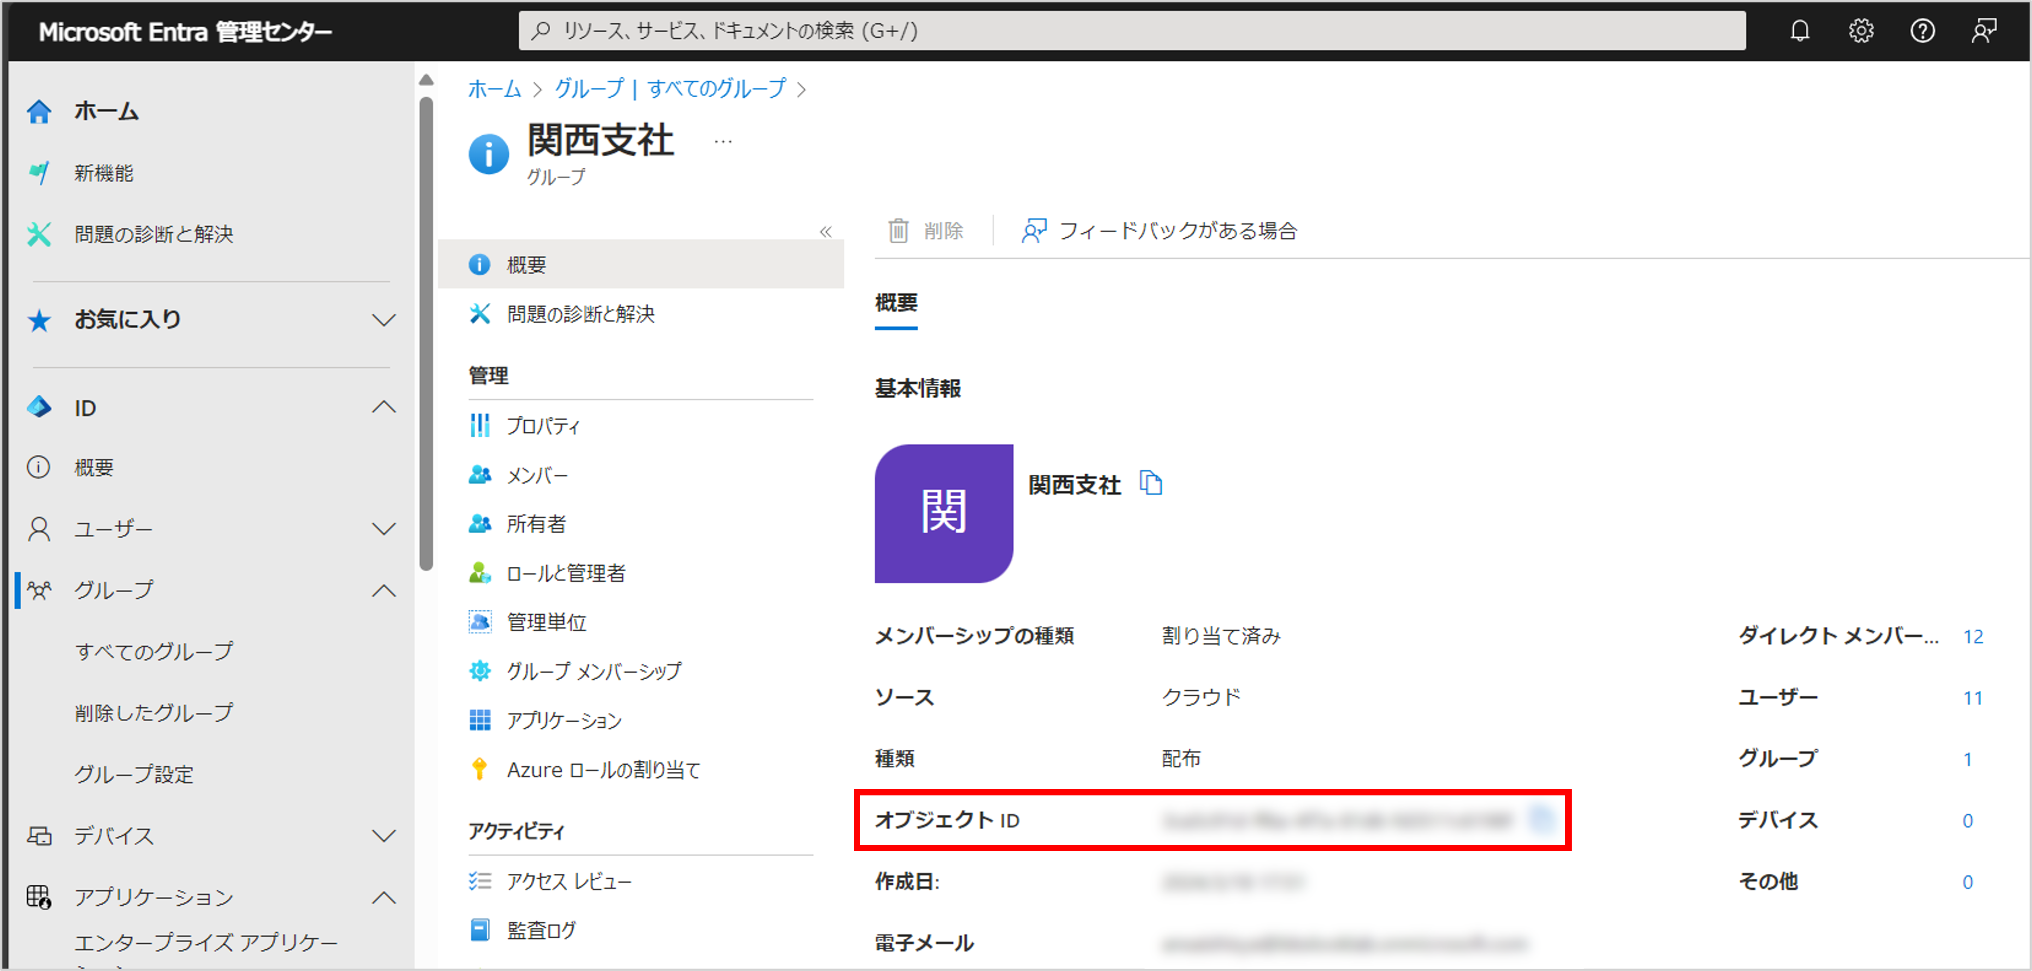Open the notification bell
This screenshot has width=2032, height=971.
click(x=1801, y=31)
